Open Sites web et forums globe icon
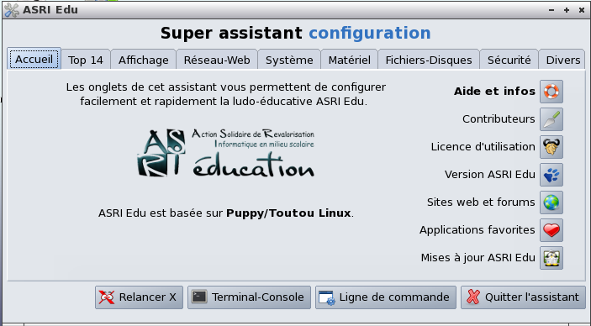Image resolution: width=591 pixels, height=326 pixels. click(551, 202)
